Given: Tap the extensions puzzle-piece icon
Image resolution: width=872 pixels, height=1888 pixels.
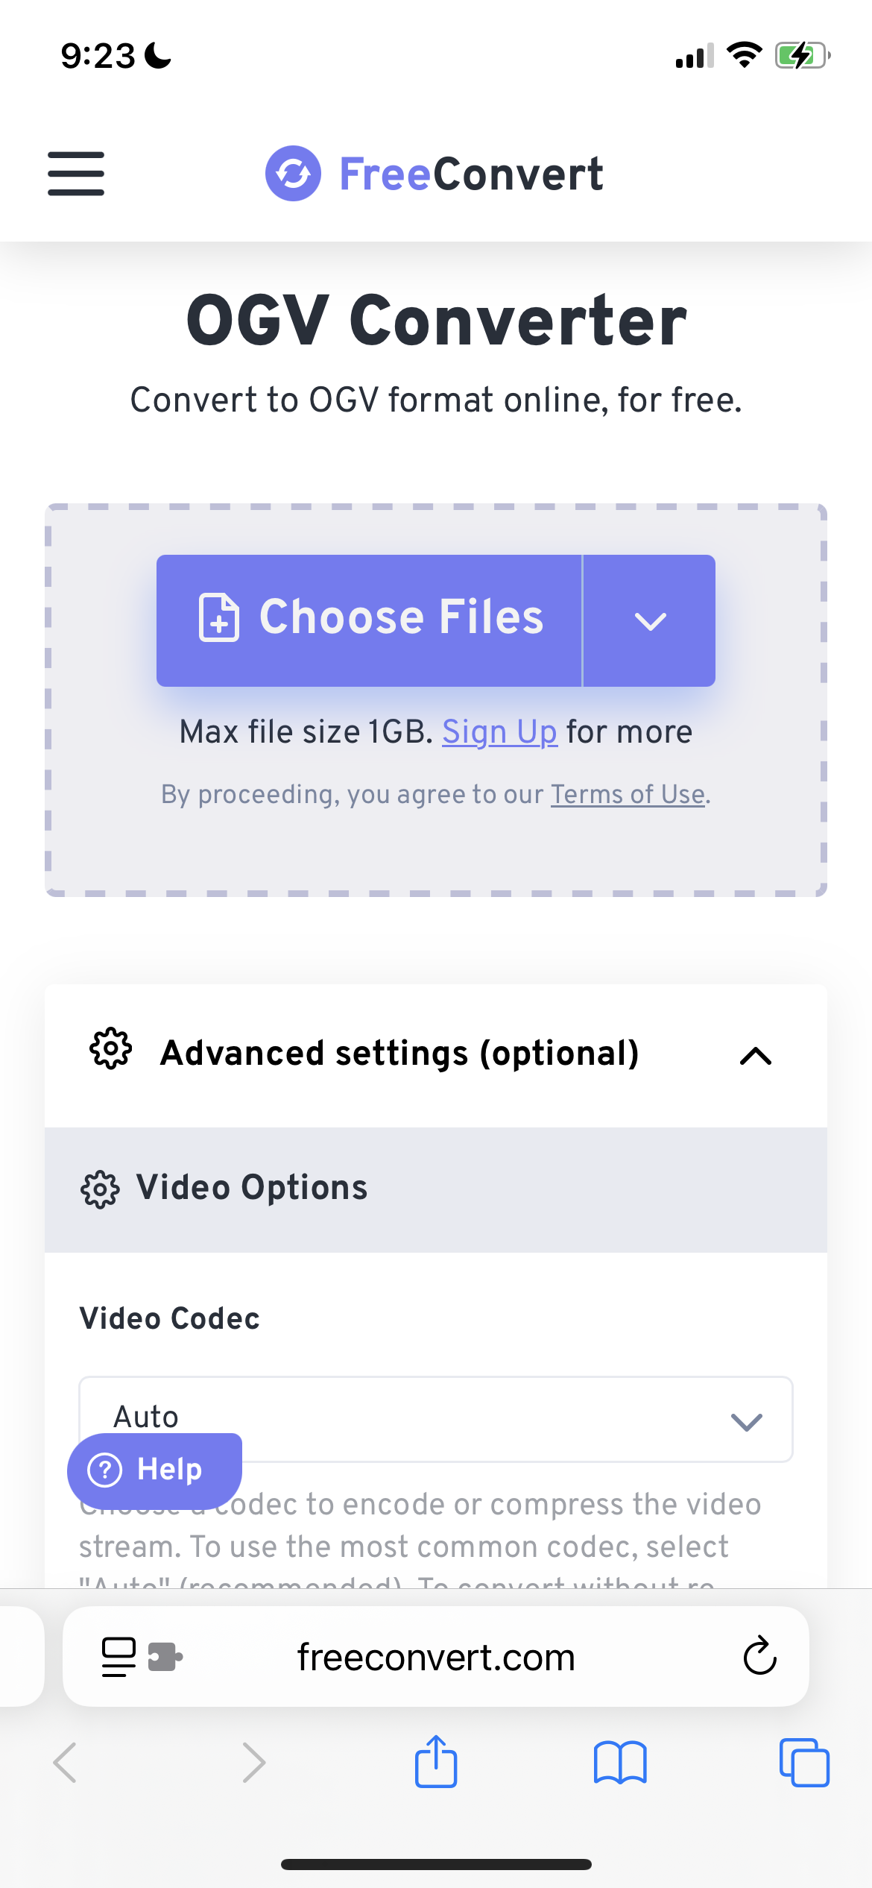Looking at the screenshot, I should pos(165,1657).
